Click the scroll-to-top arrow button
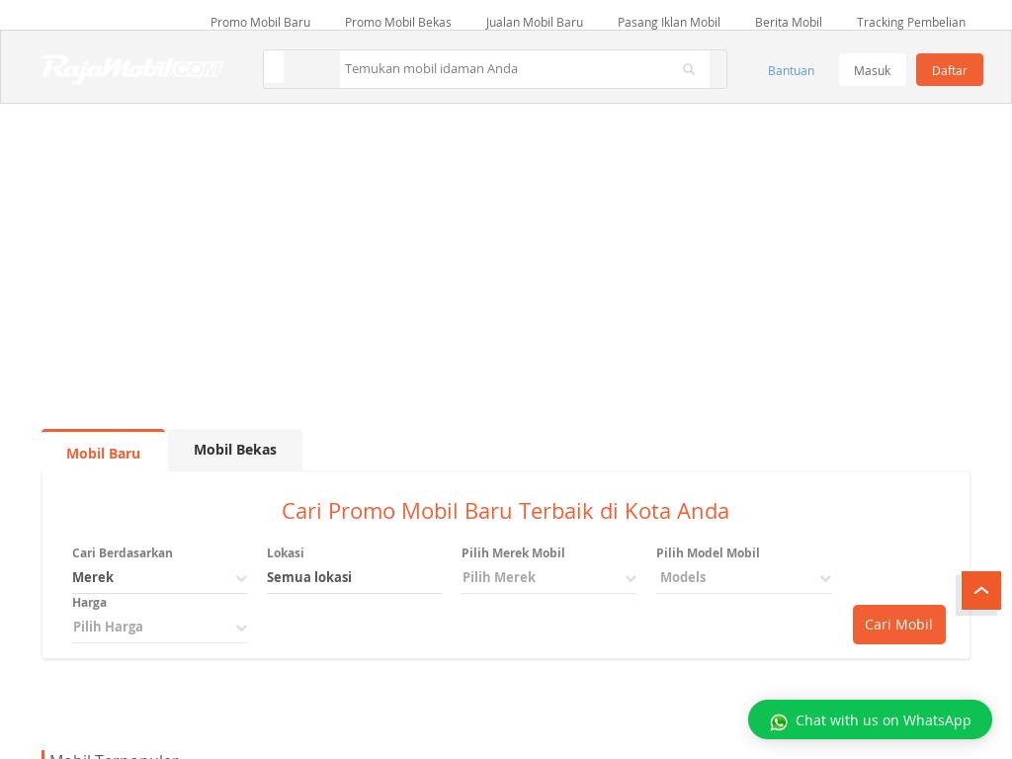The width and height of the screenshot is (1012, 759). point(980,590)
